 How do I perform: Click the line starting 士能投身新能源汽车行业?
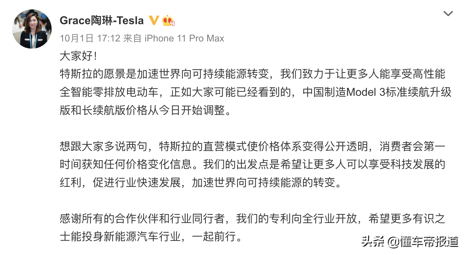point(151,236)
